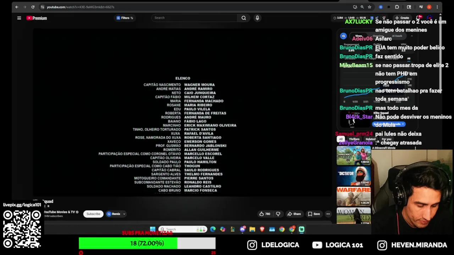Open YouTube account avatar menu

(430, 18)
